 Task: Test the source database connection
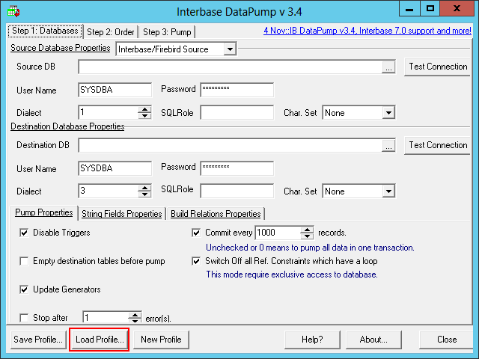438,67
